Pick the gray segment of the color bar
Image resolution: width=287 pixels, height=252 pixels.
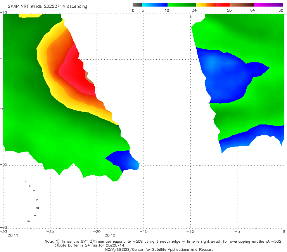point(137,5)
